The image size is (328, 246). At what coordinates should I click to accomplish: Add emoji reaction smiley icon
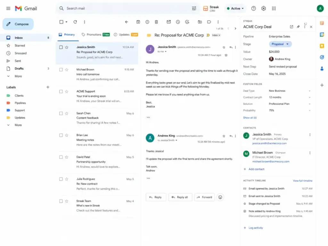click(220, 197)
